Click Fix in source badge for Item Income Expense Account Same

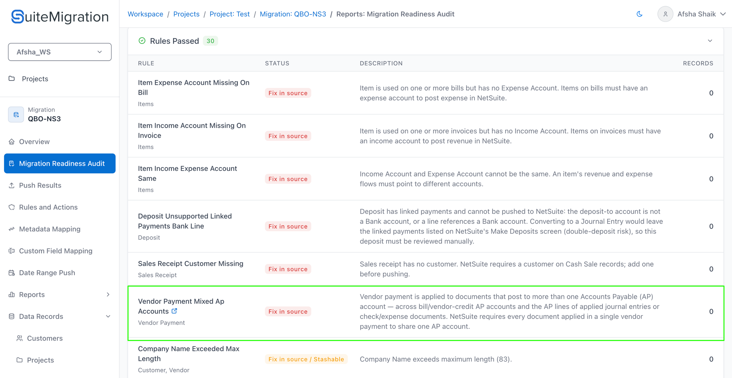click(288, 179)
